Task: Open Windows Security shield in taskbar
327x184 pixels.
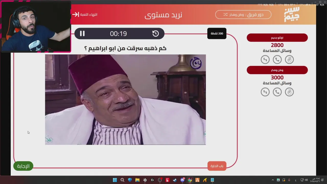Action: (130, 180)
